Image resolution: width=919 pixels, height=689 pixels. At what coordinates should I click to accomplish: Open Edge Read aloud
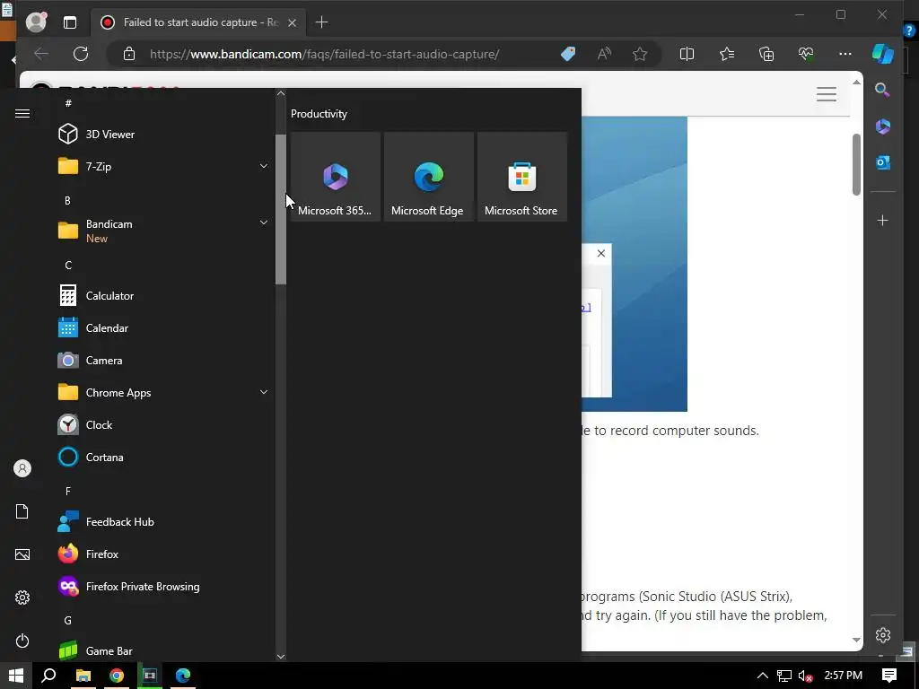pyautogui.click(x=604, y=54)
